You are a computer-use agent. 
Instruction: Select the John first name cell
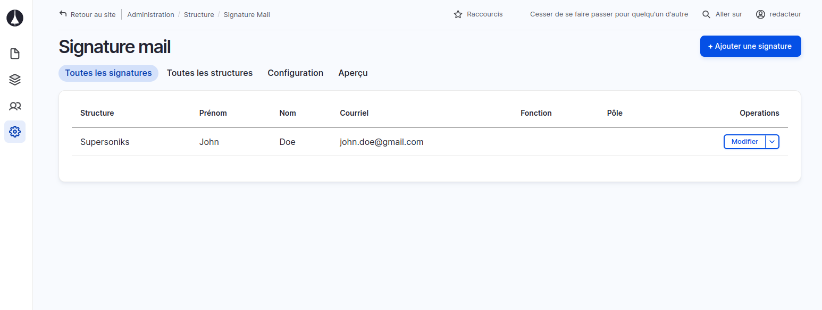[209, 142]
